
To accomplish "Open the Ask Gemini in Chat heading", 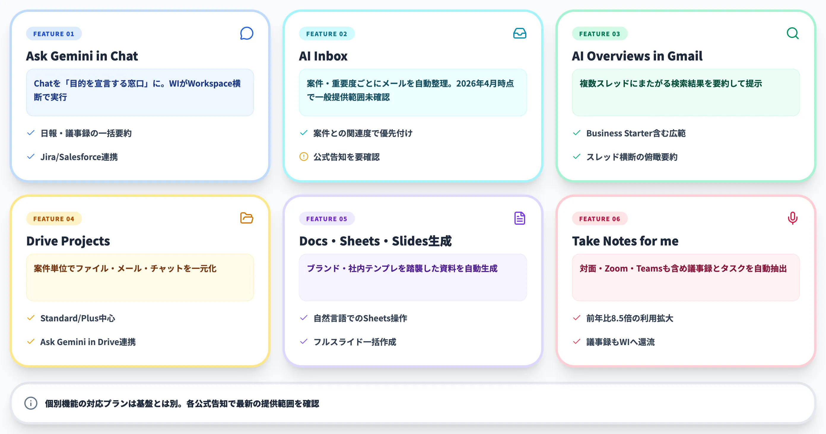I will click(82, 56).
